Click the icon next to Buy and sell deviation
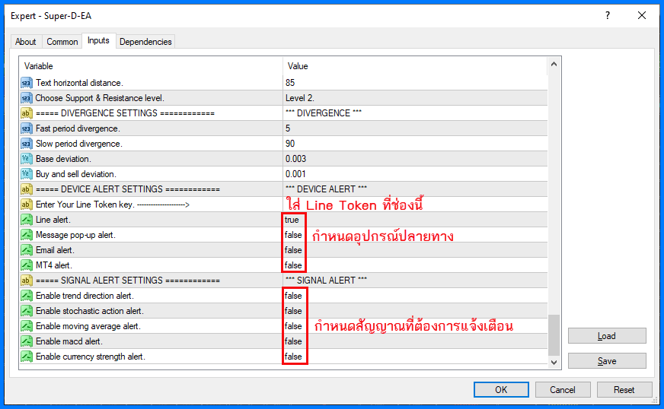 (x=27, y=174)
